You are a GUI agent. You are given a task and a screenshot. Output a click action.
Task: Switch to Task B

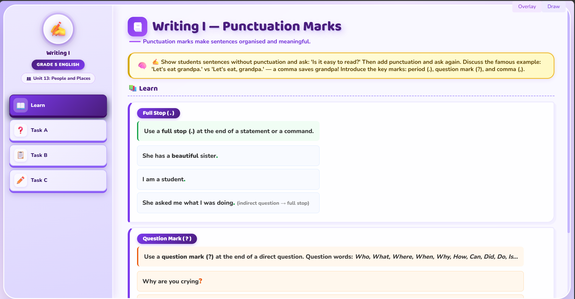point(58,155)
